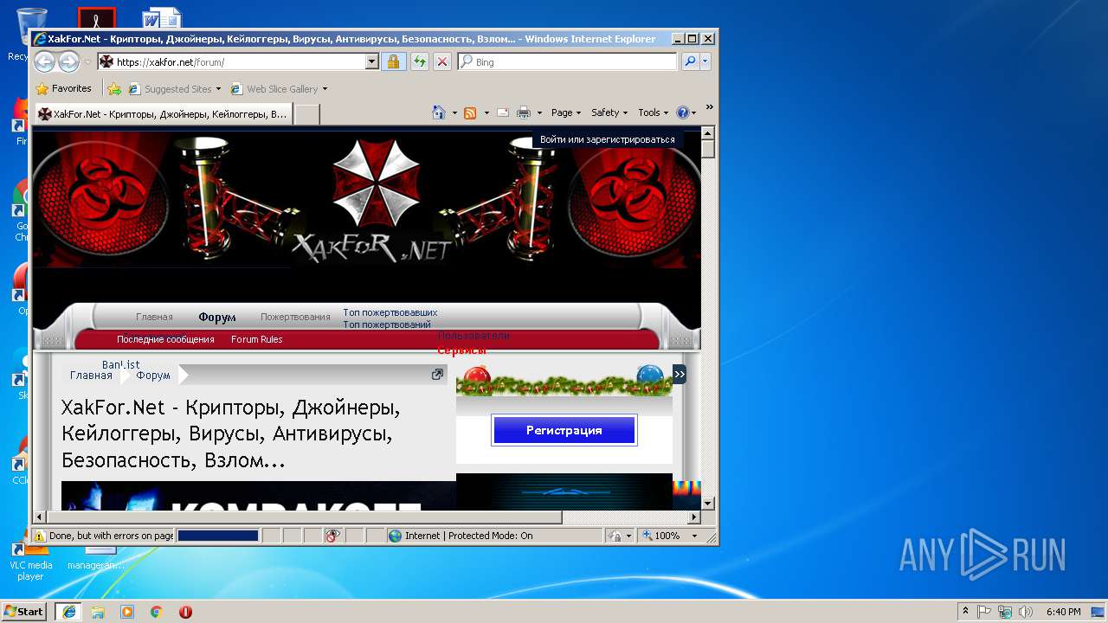The width and height of the screenshot is (1108, 623).
Task: Click the Read Mail icon
Action: pos(503,112)
